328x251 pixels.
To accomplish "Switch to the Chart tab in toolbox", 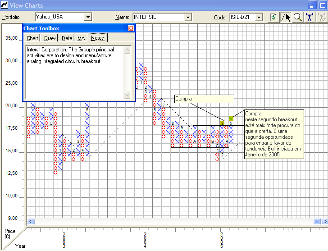I will click(32, 38).
